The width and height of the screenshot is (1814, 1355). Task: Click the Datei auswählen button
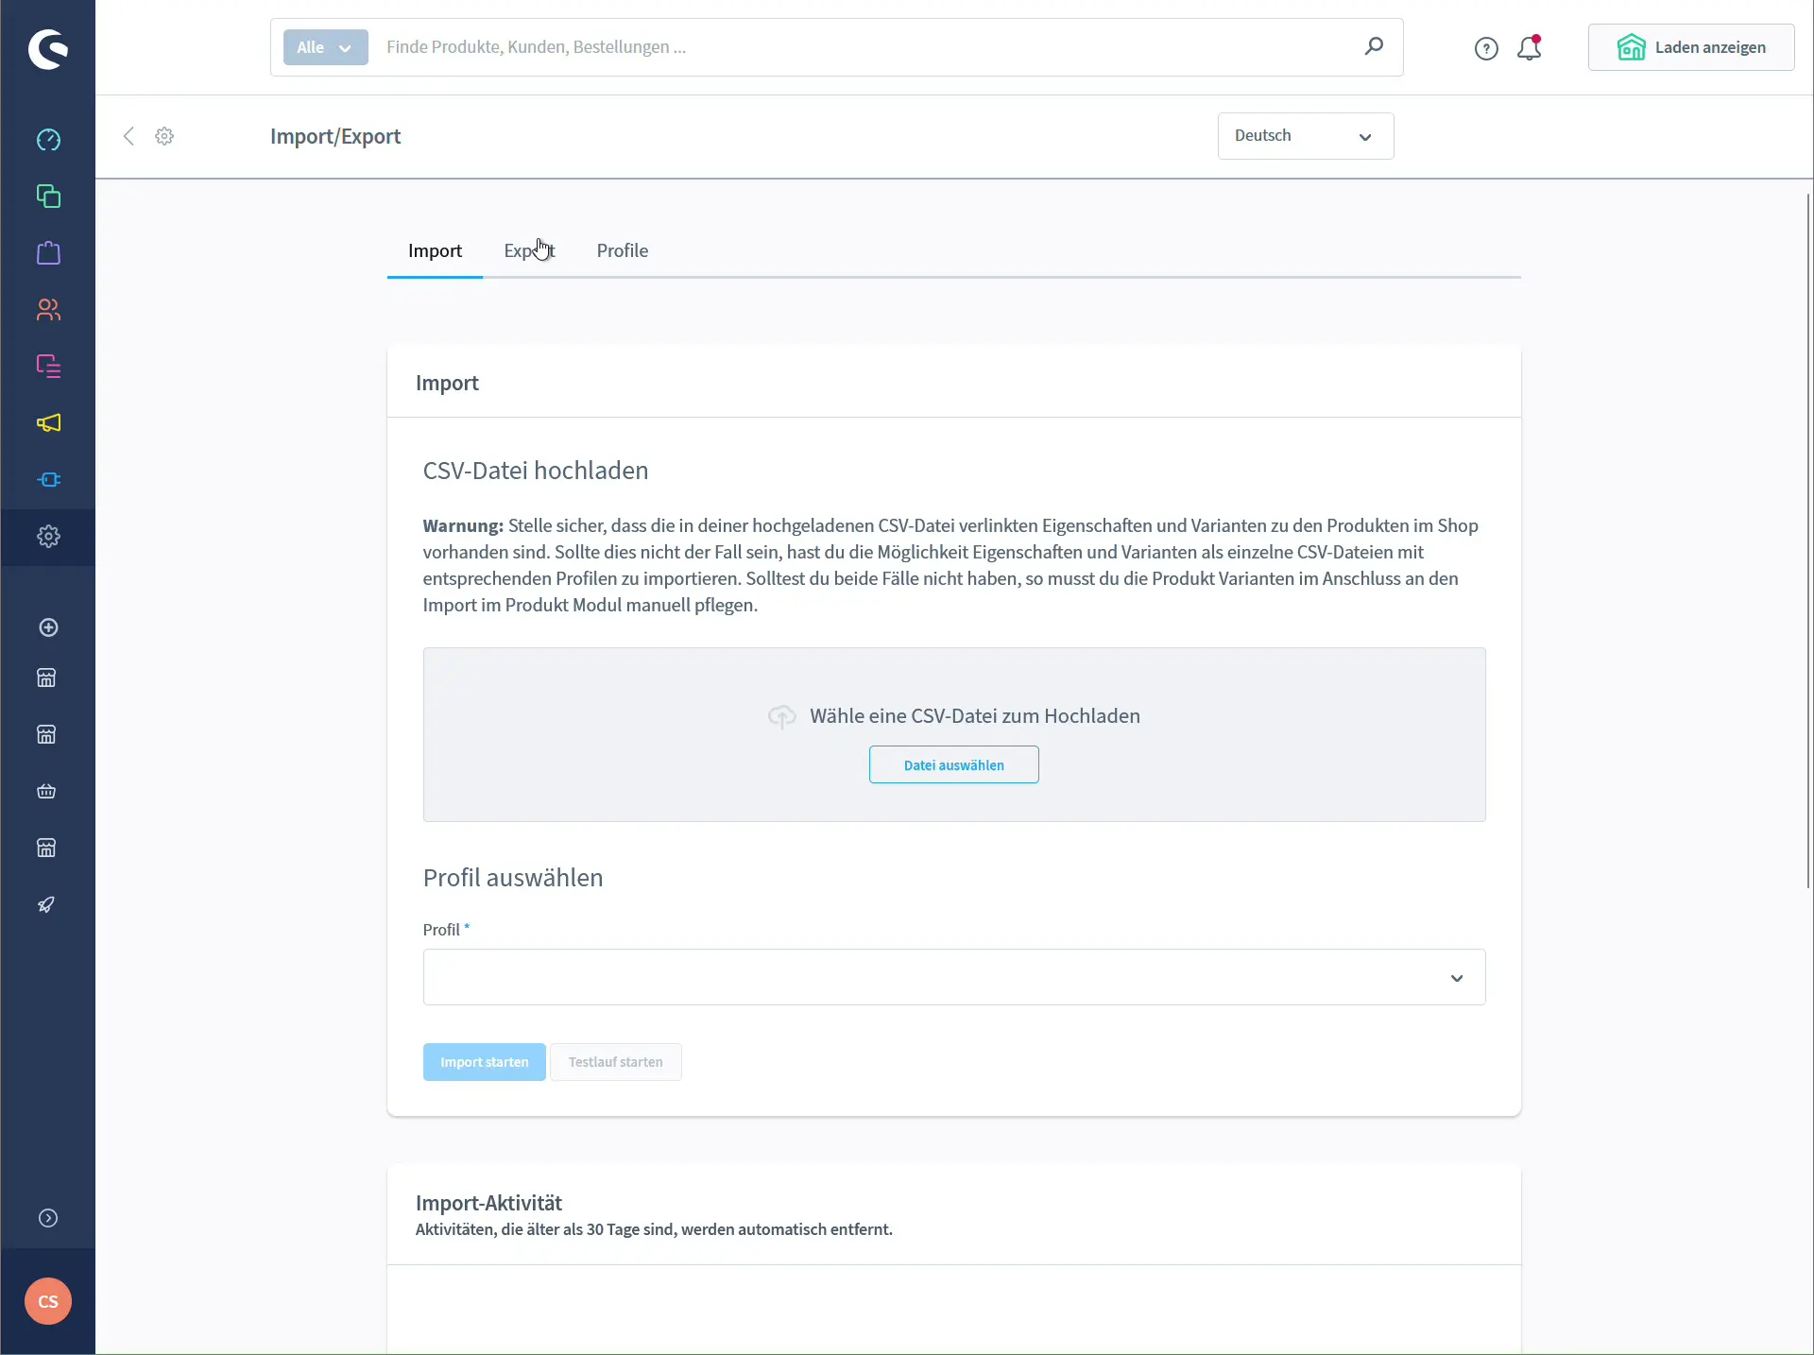click(x=952, y=764)
